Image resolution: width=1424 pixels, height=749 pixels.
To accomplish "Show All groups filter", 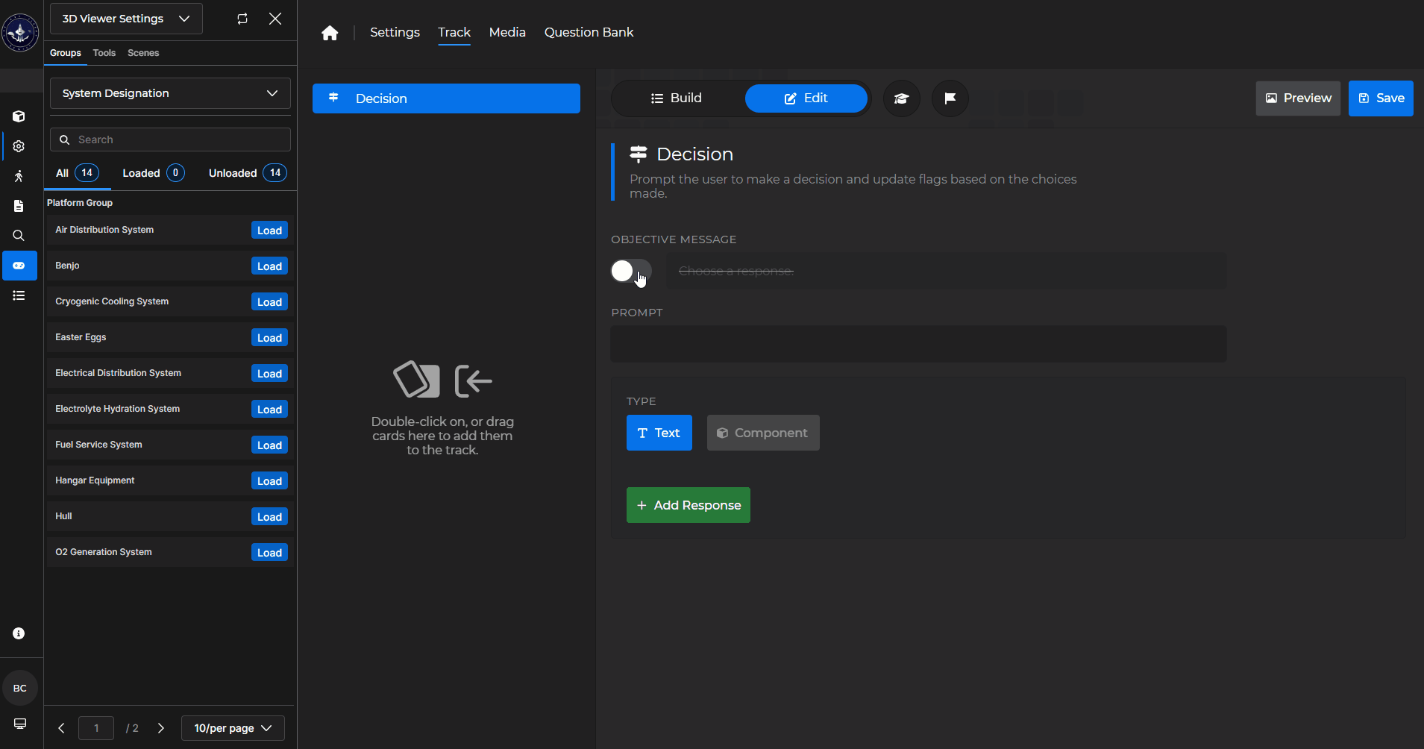I will click(x=78, y=173).
